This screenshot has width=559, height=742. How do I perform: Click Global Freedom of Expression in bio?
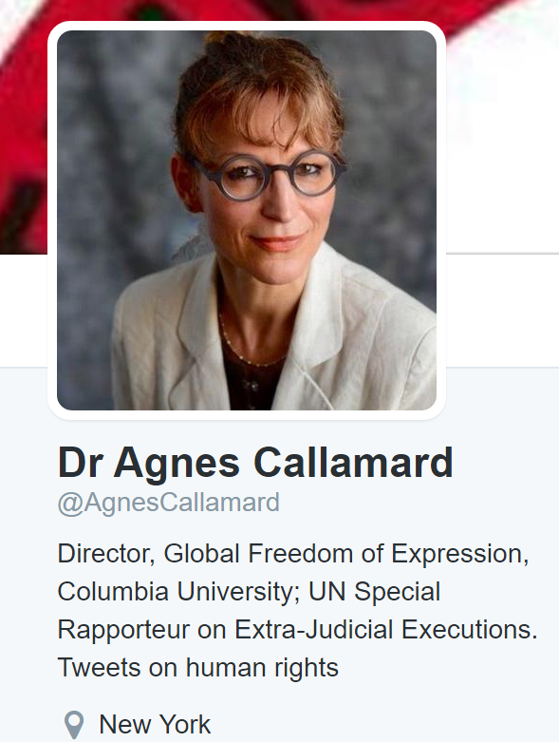coord(345,554)
